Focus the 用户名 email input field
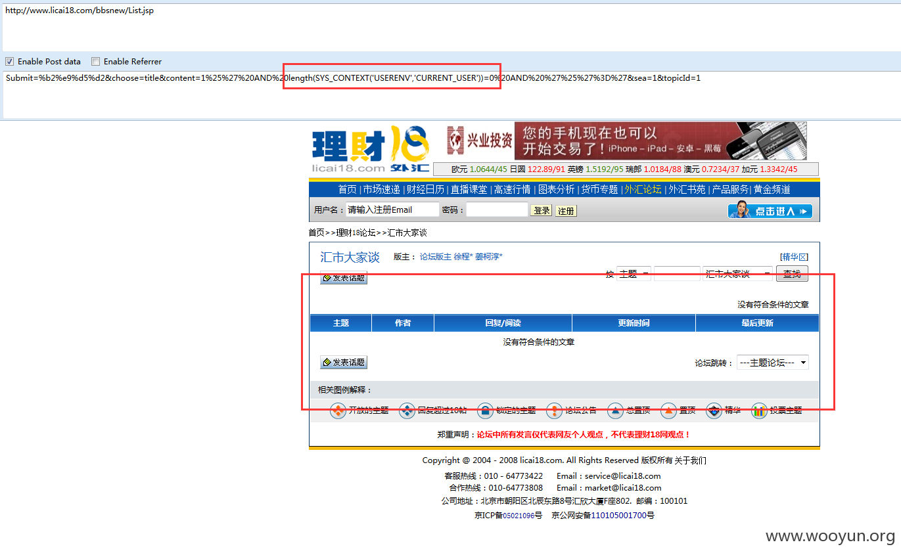901x555 pixels. click(392, 210)
